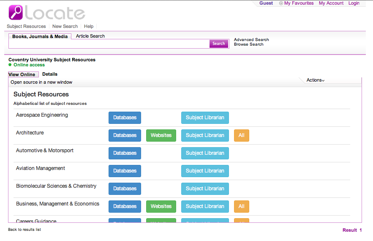Select the View Online tab
Screen dimensions: 373x241
point(23,74)
